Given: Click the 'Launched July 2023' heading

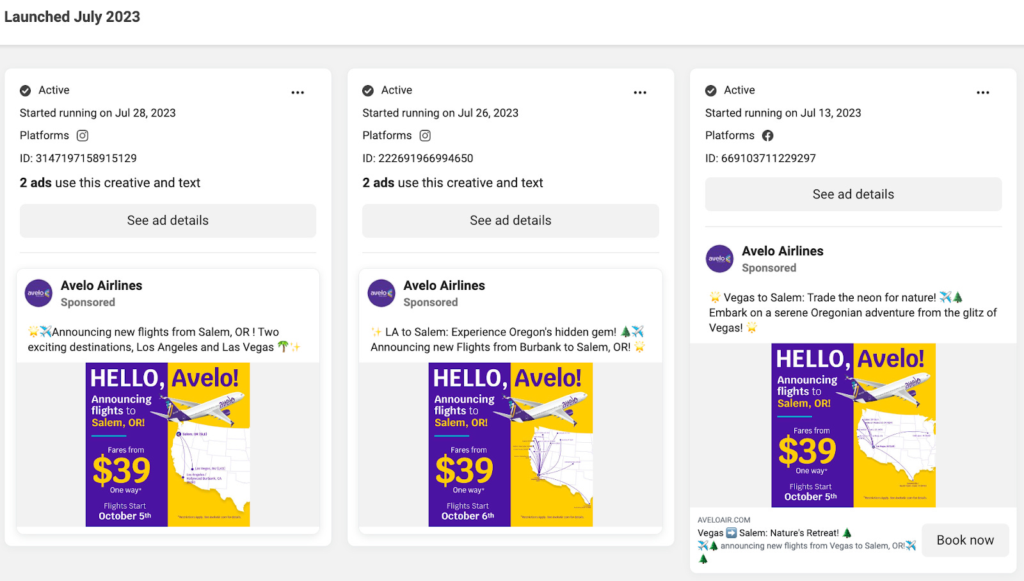Looking at the screenshot, I should [72, 17].
